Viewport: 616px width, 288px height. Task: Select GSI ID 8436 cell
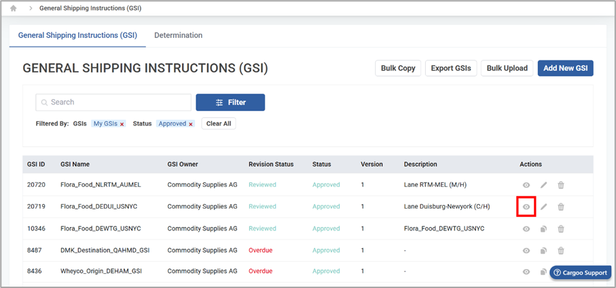click(33, 271)
